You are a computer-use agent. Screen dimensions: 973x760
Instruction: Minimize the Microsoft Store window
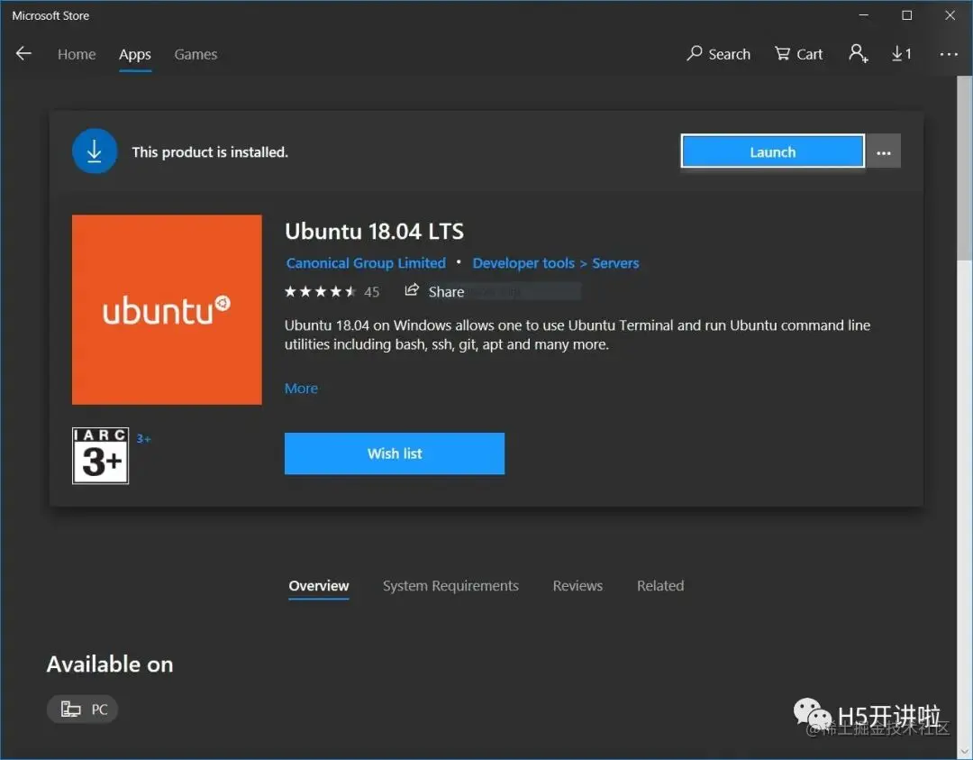[x=863, y=15]
